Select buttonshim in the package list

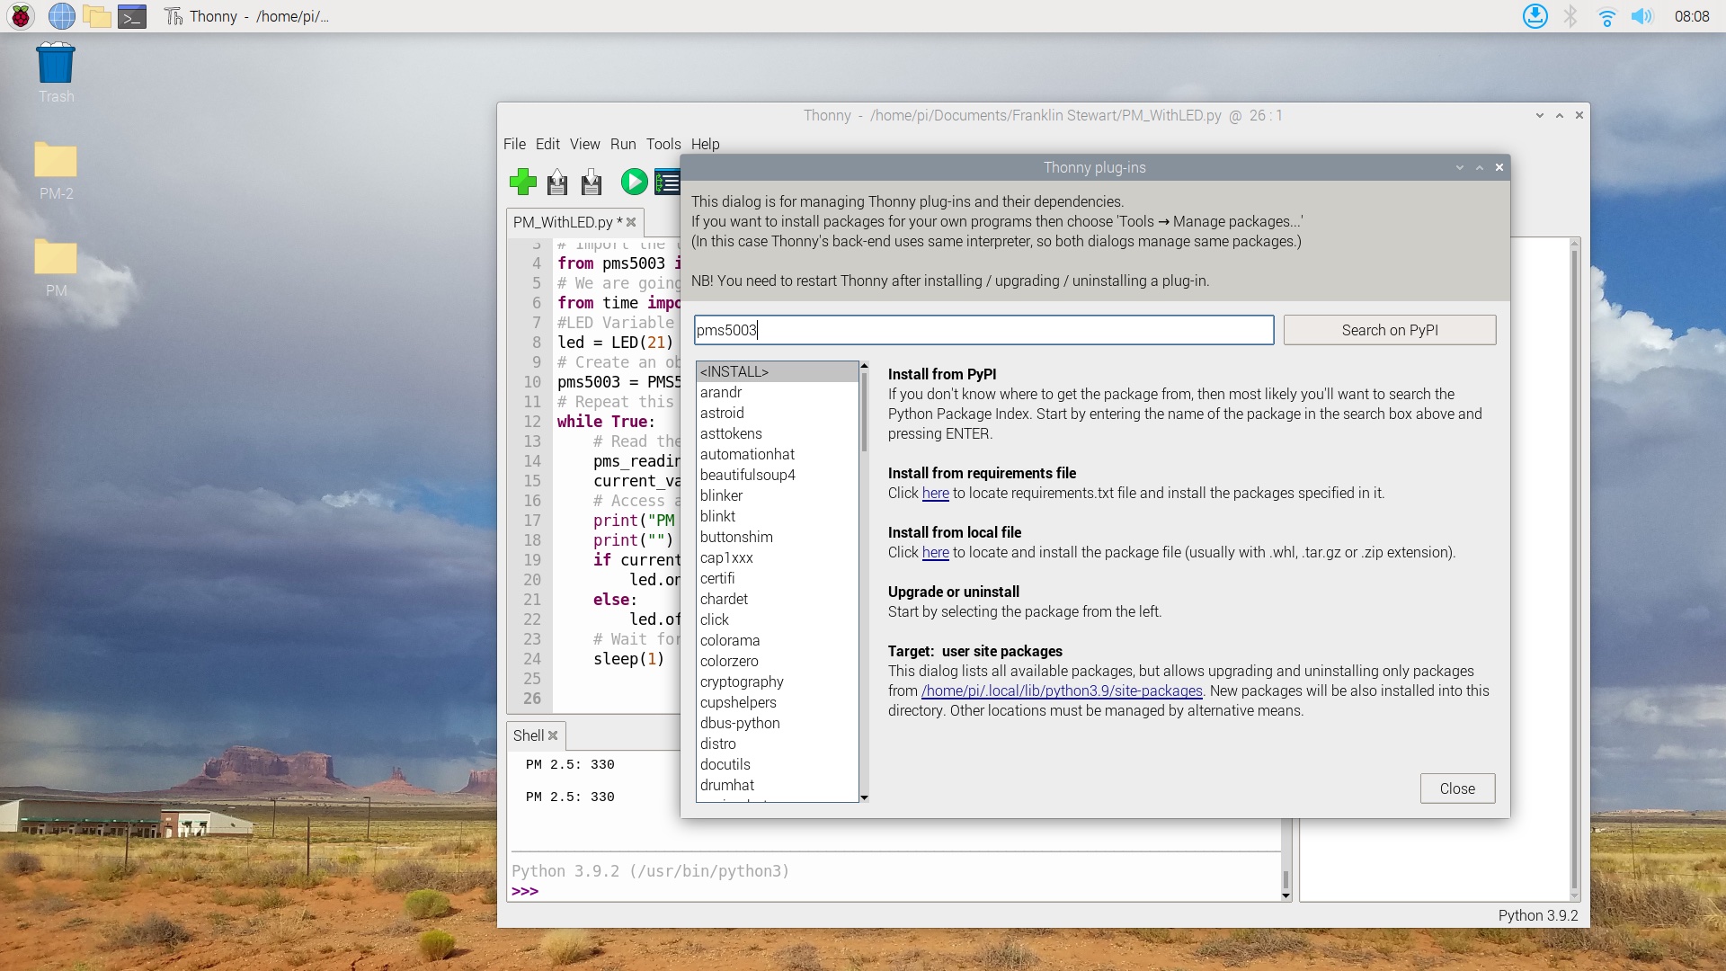point(778,537)
